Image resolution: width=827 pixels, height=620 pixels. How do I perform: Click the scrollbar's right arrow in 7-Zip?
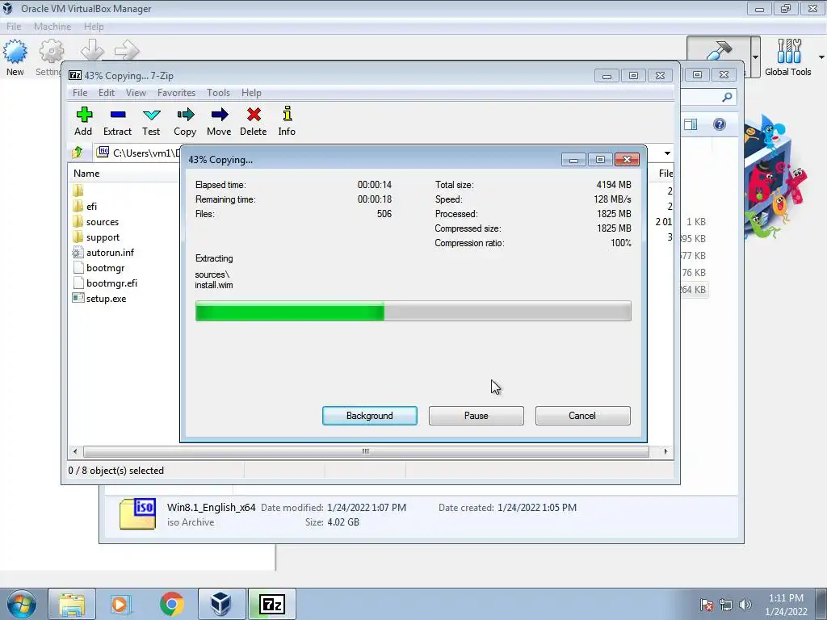pos(665,451)
